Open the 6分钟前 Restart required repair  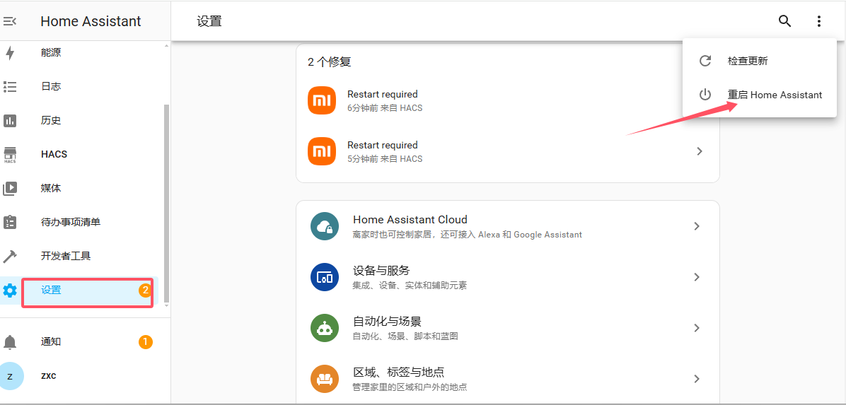[508, 101]
